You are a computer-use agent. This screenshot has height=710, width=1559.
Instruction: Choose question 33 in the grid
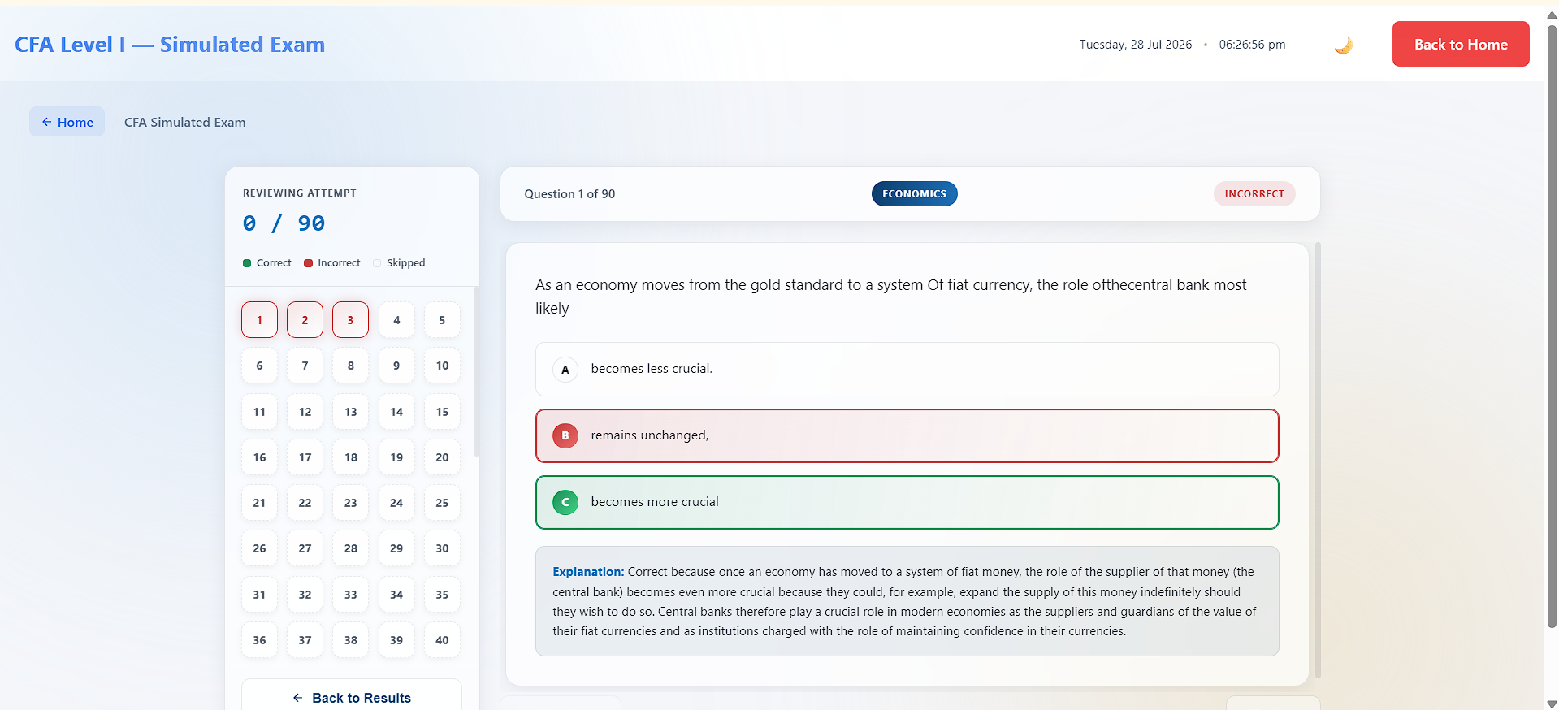(x=350, y=594)
